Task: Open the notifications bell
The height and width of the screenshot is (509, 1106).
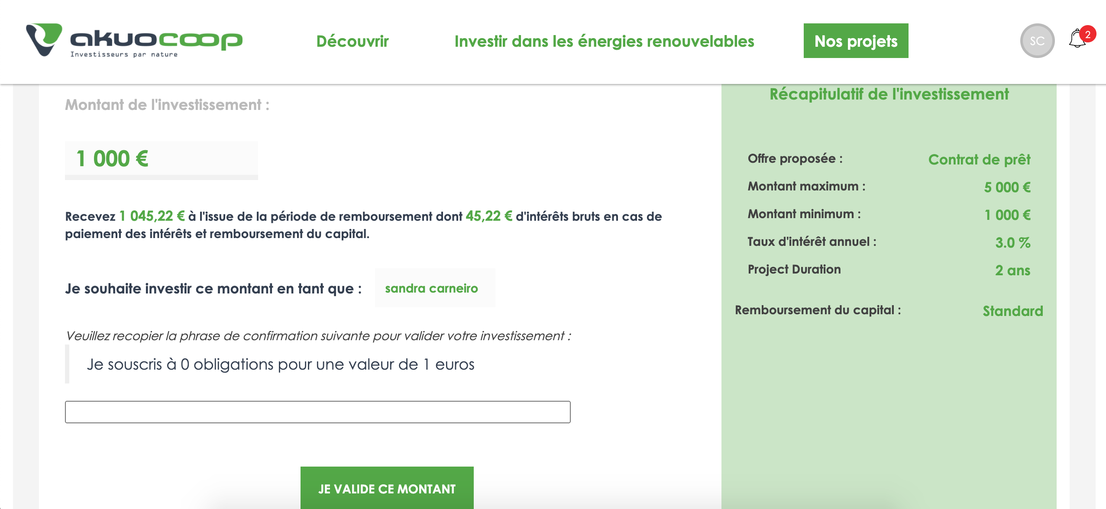Action: coord(1077,40)
